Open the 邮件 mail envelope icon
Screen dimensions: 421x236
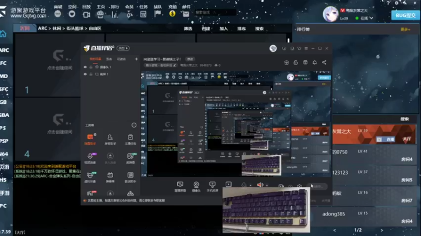186,14
